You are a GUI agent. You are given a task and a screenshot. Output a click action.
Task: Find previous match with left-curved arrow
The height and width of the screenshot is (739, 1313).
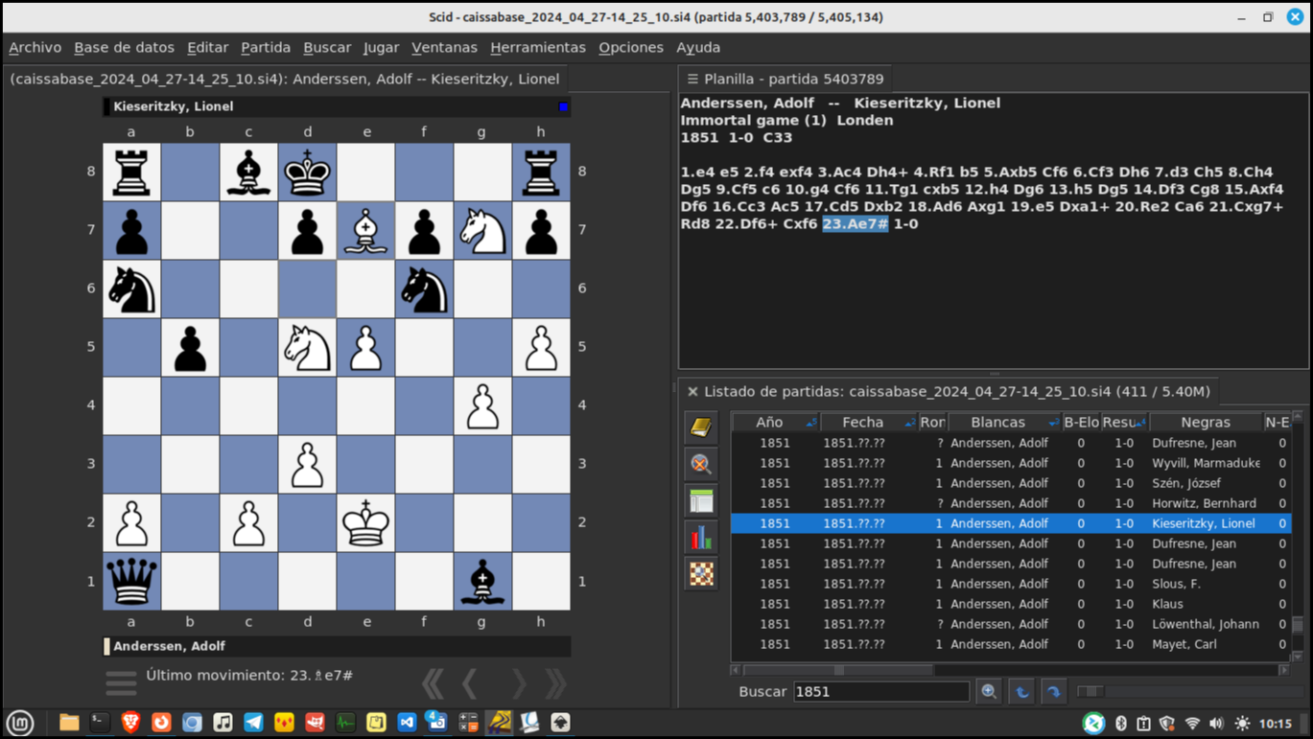pos(1021,691)
